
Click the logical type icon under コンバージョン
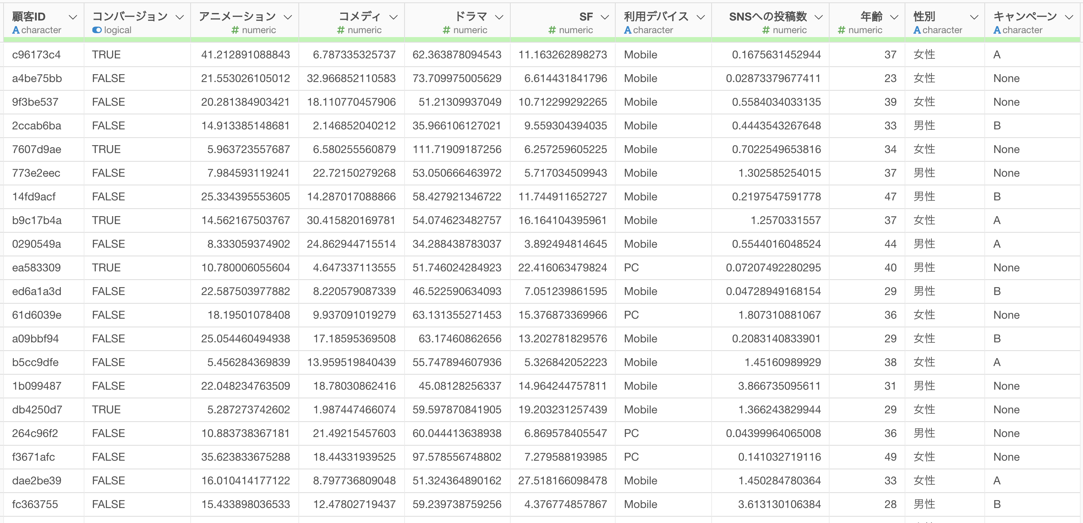(97, 30)
